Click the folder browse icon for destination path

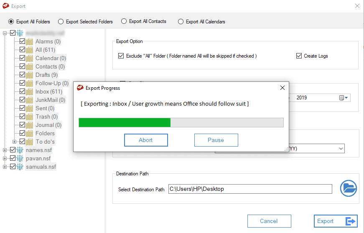pos(348,188)
